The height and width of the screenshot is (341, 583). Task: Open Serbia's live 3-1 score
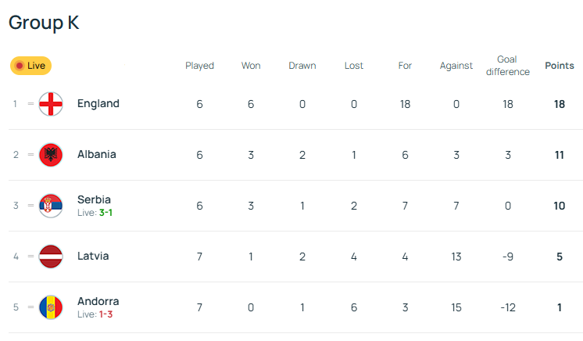tap(107, 213)
